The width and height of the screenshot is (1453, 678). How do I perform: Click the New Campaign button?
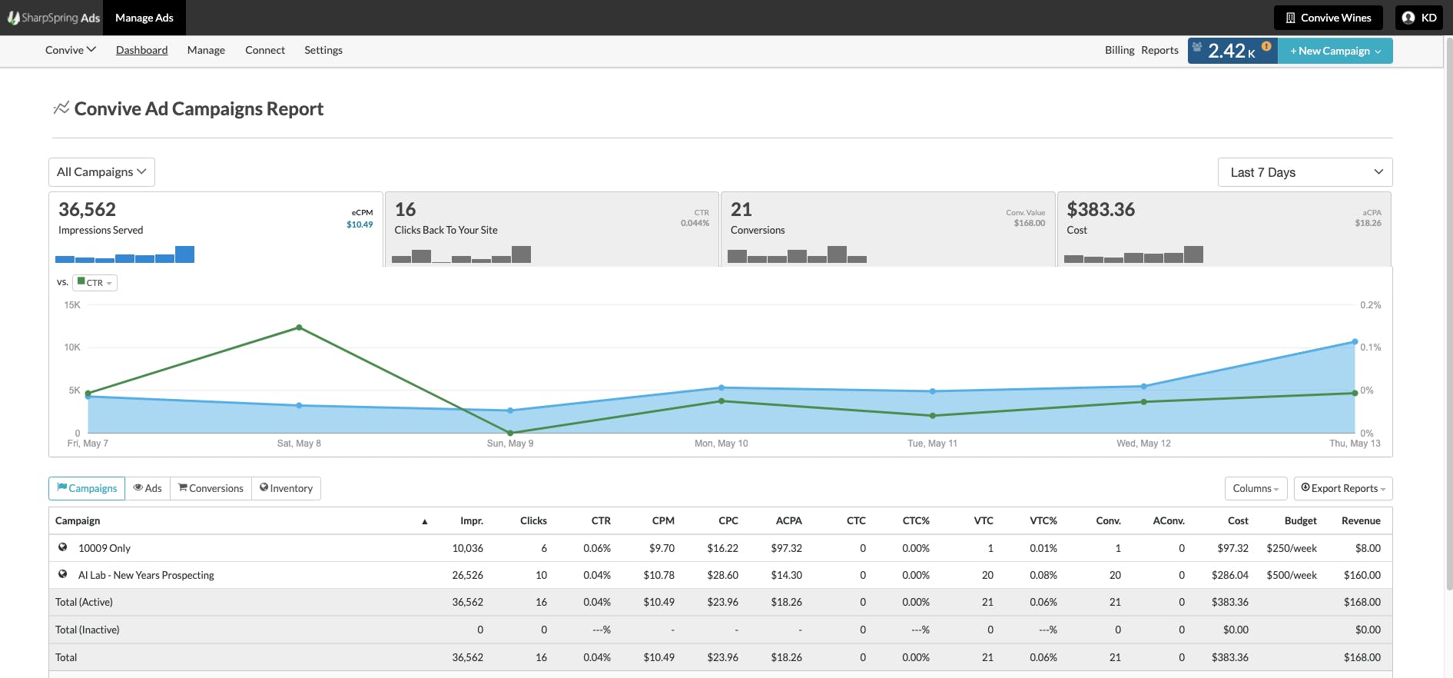(1335, 51)
